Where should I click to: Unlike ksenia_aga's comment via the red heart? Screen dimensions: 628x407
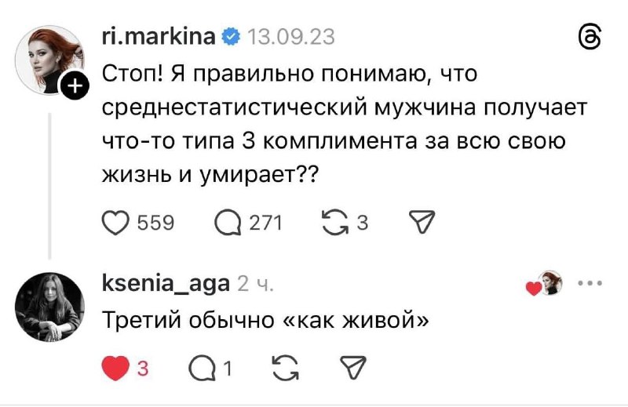[116, 369]
